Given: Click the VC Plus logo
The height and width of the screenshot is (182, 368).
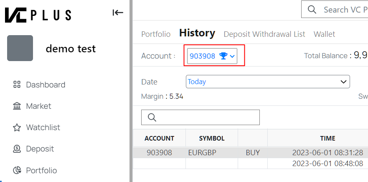Looking at the screenshot, I should (x=38, y=15).
